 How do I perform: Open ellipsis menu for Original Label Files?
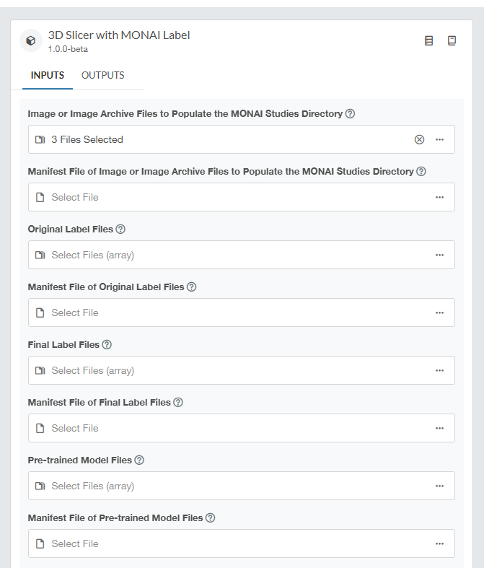[x=439, y=255]
